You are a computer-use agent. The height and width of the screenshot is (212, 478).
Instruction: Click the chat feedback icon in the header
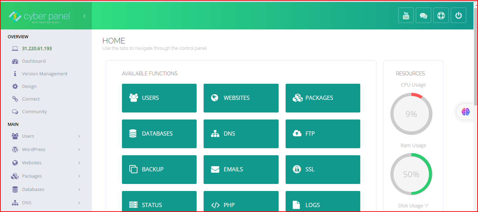coord(423,15)
